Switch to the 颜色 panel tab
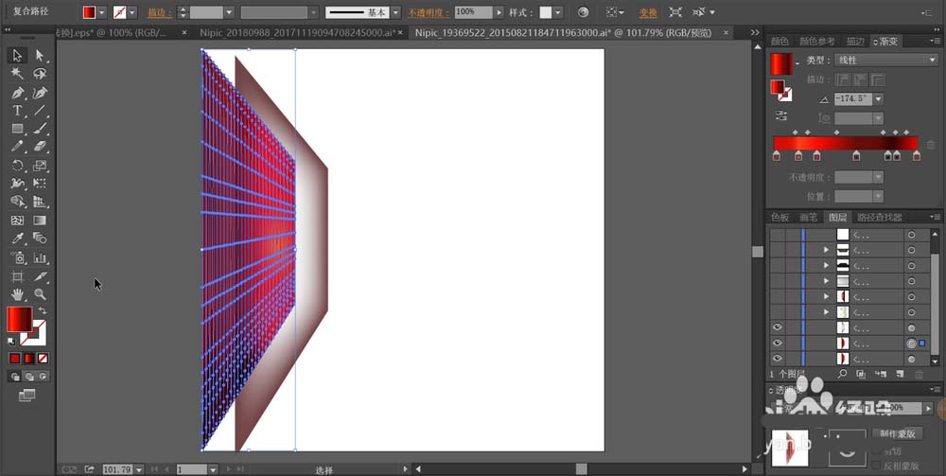The image size is (946, 476). [x=780, y=41]
